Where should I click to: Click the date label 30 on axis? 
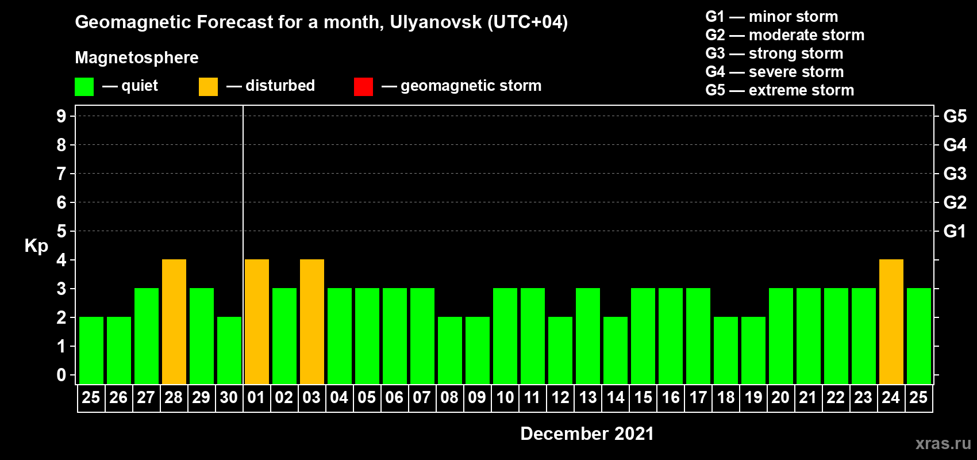[x=229, y=397]
